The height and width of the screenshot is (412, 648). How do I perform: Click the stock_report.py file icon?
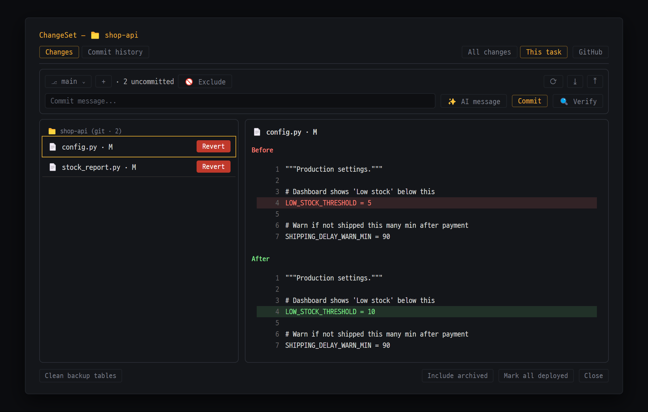tap(53, 167)
